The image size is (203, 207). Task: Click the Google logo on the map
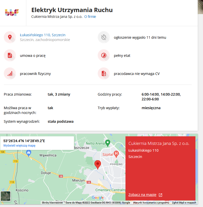(x=98, y=197)
